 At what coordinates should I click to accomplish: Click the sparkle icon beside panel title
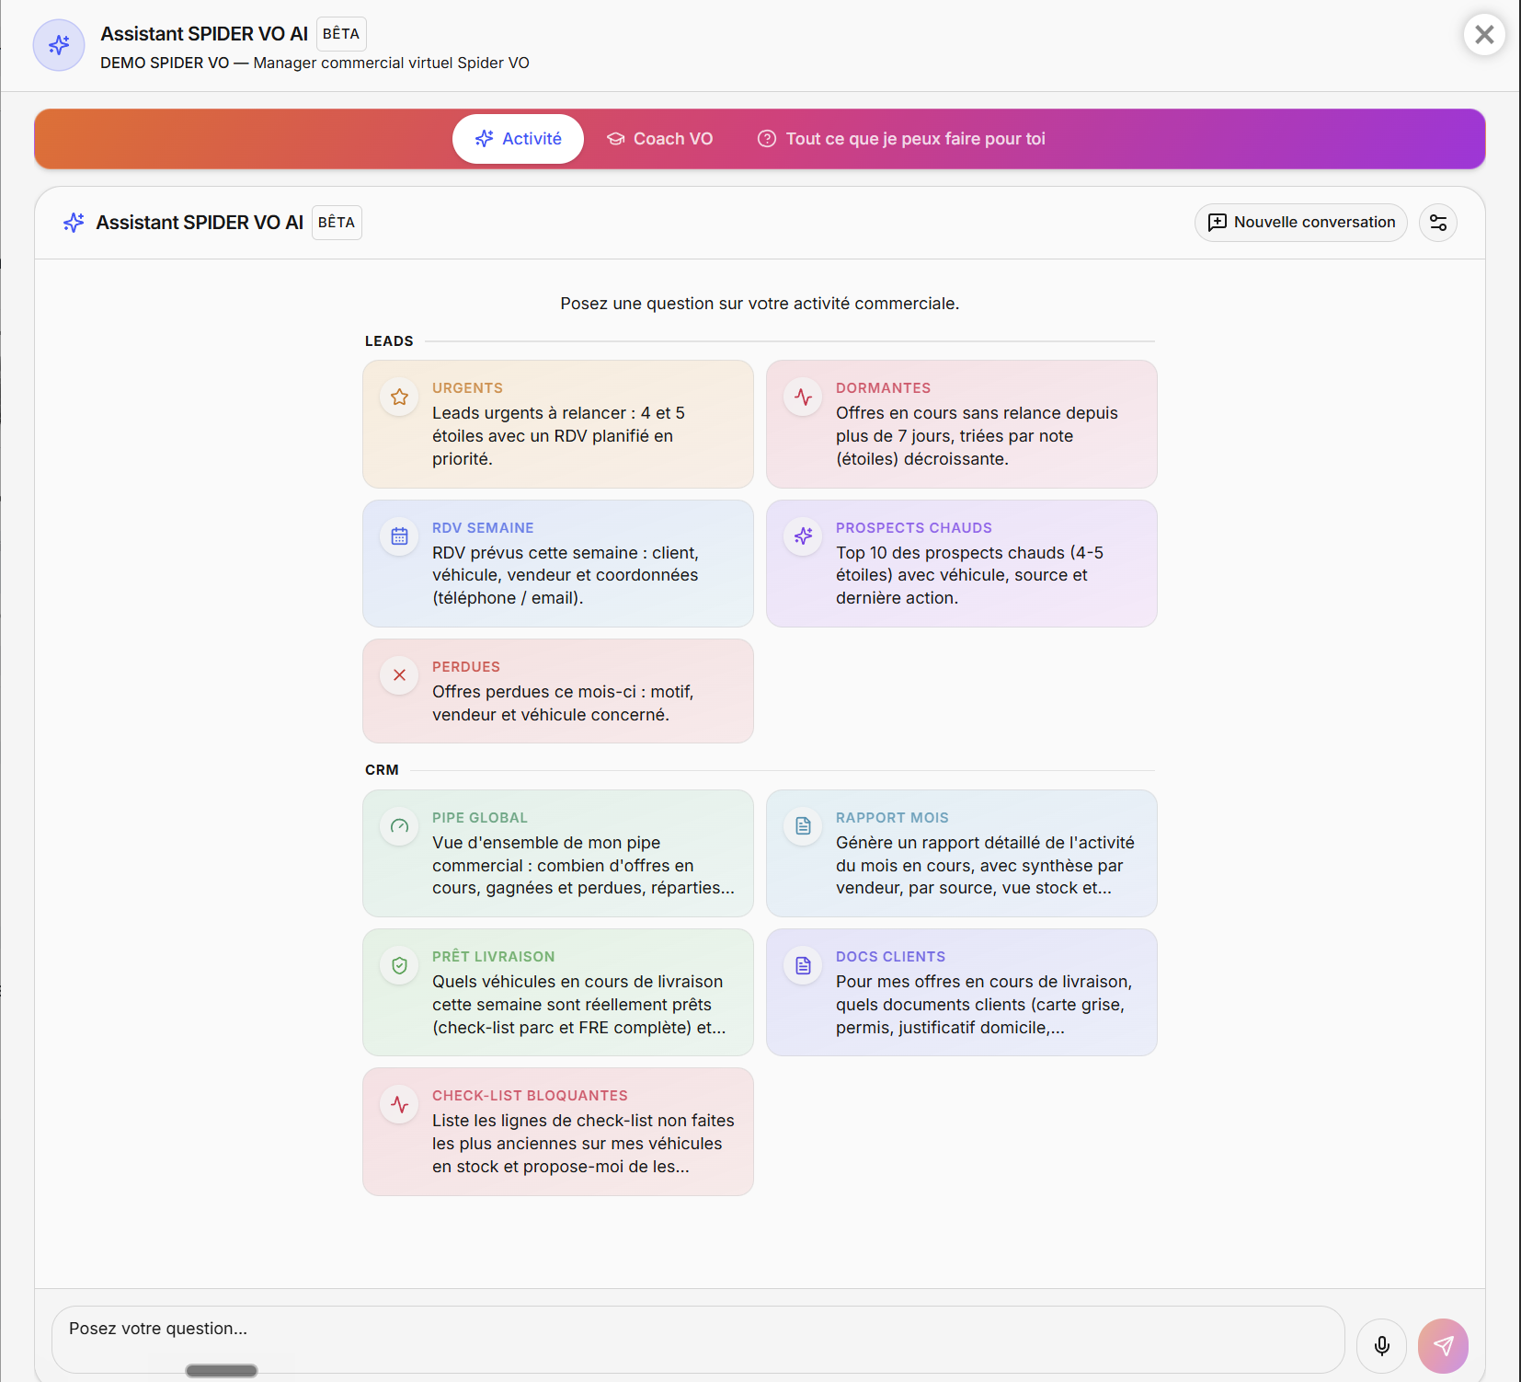coord(74,223)
